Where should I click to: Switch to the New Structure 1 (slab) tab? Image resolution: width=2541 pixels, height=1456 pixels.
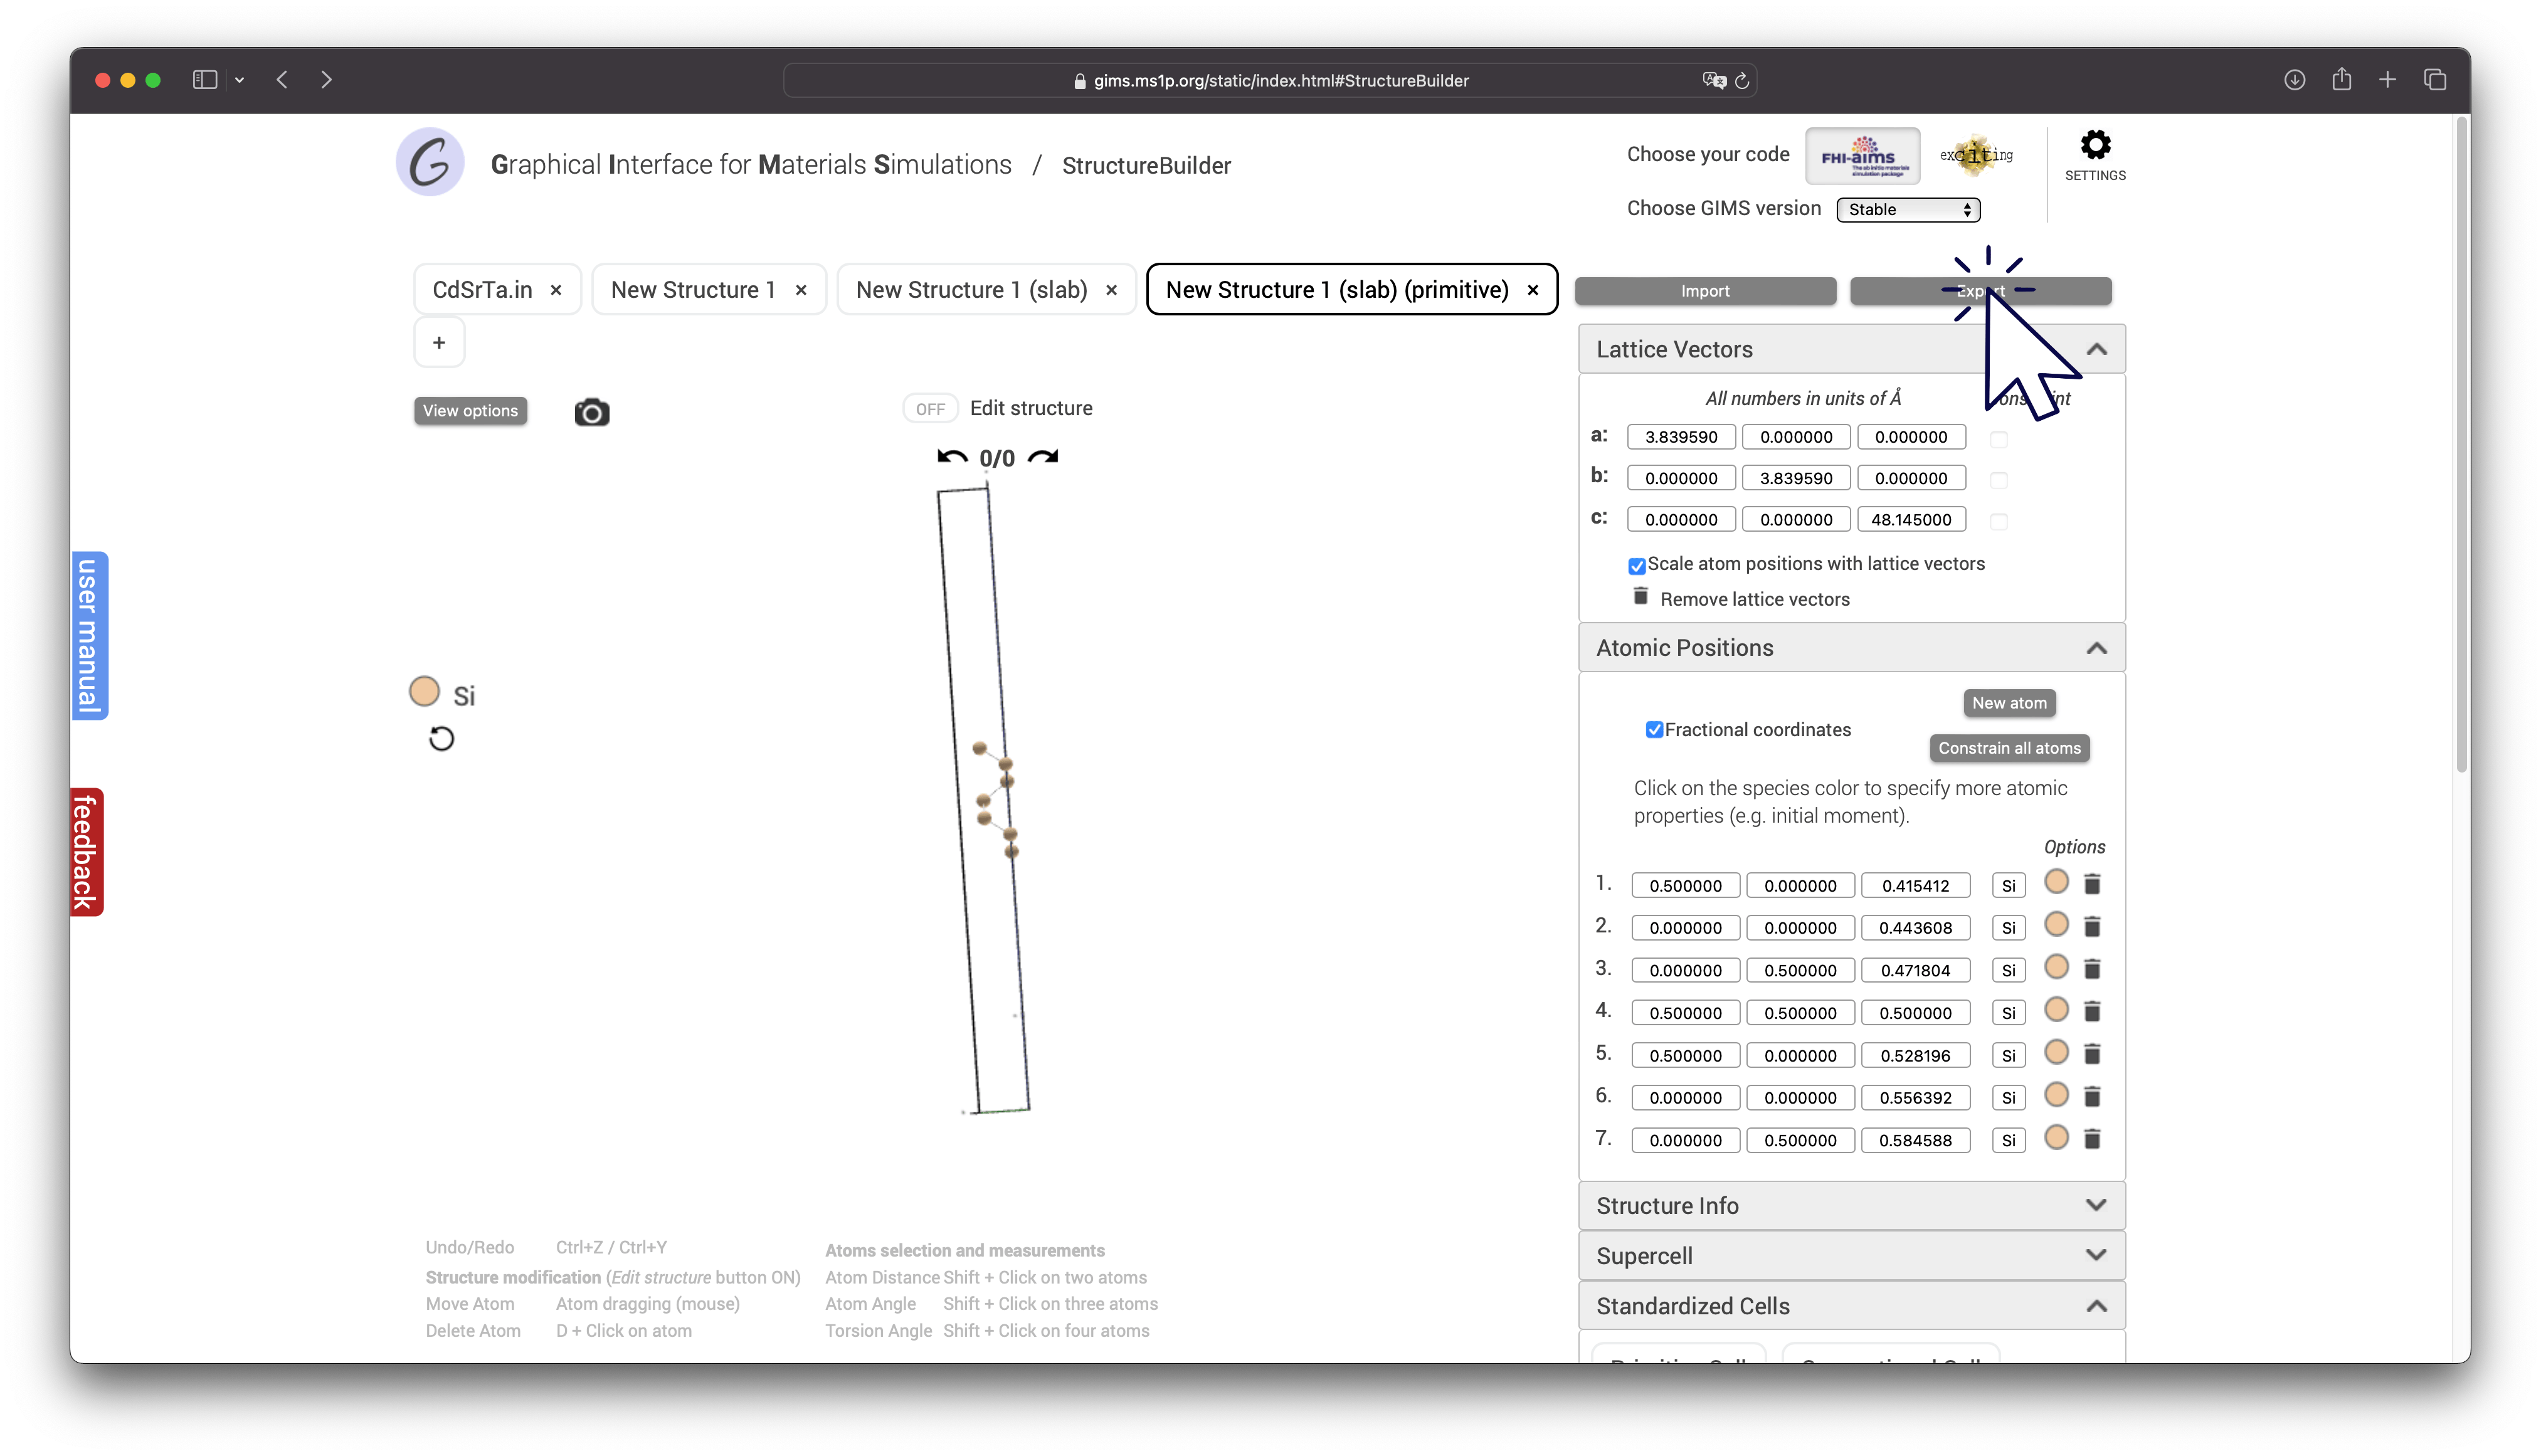pos(971,290)
